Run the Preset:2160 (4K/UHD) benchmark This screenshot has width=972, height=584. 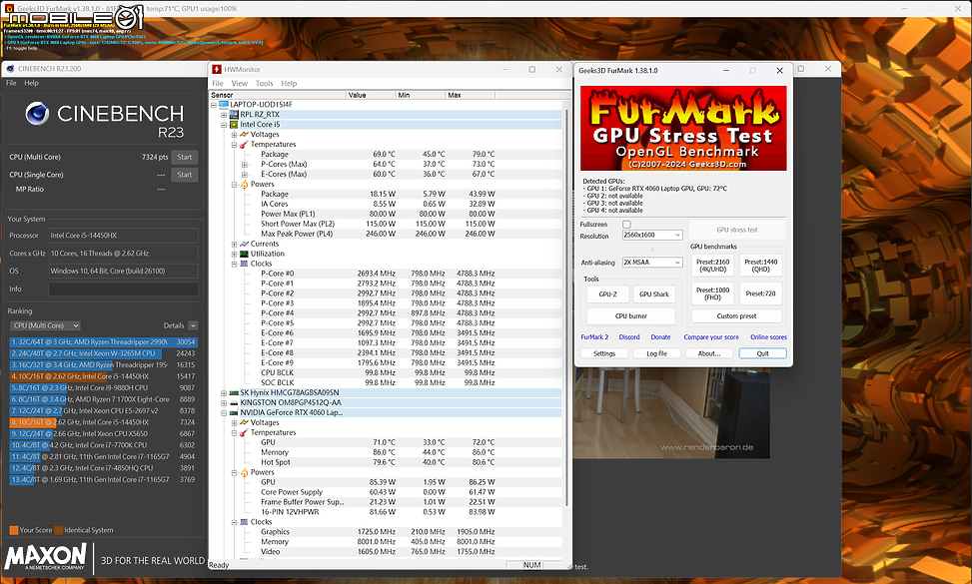tap(713, 266)
